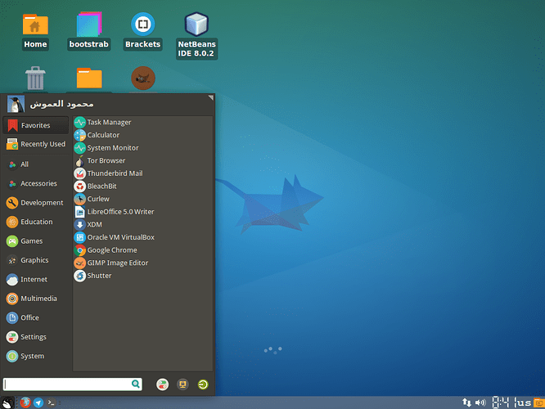Screen dimensions: 545x409
Task: Launch Firefox from the panel
Action: point(25,402)
